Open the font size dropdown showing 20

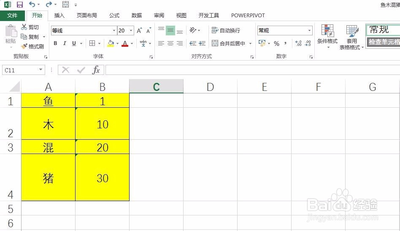click(131, 31)
